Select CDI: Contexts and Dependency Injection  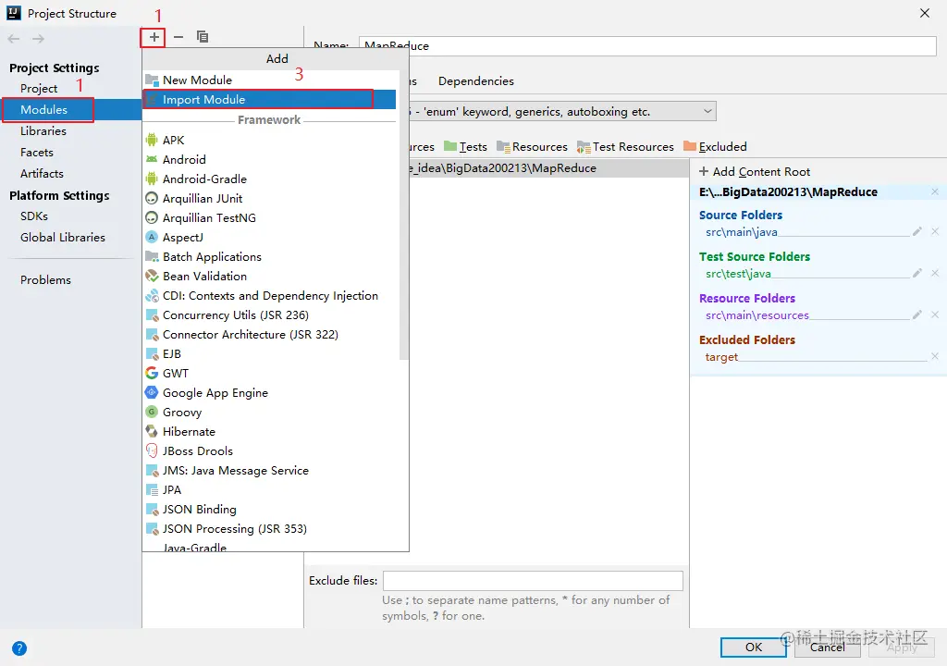pyautogui.click(x=271, y=295)
